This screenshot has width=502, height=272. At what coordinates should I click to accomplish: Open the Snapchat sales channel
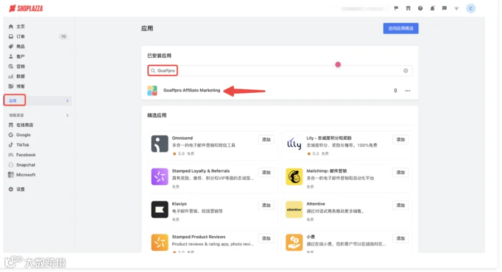(26, 165)
